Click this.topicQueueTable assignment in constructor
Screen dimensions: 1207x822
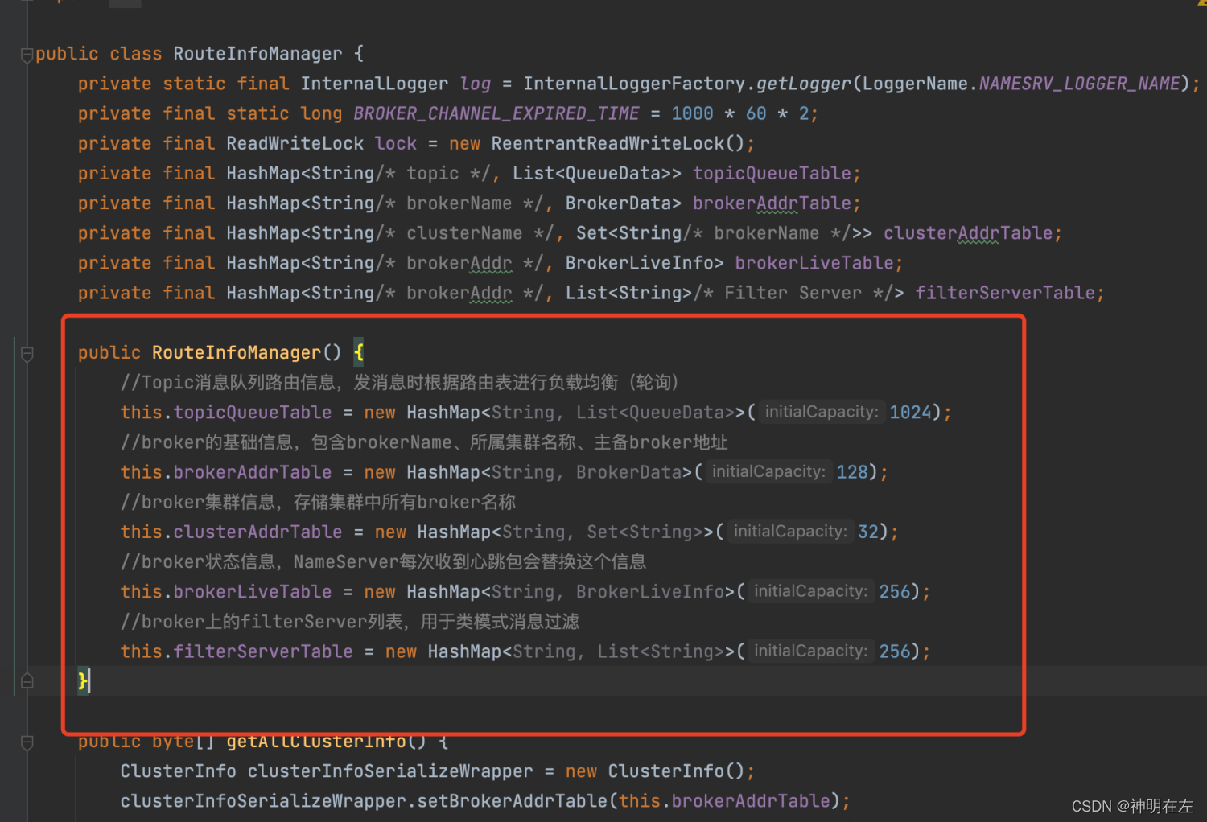(225, 412)
